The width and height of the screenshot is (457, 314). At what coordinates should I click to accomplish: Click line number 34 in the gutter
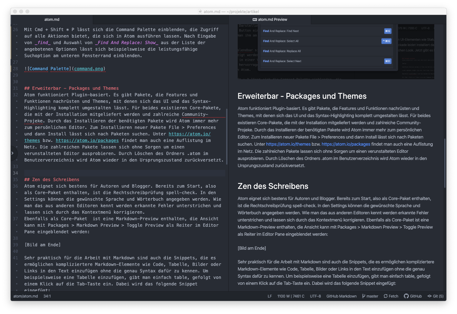click(15, 173)
